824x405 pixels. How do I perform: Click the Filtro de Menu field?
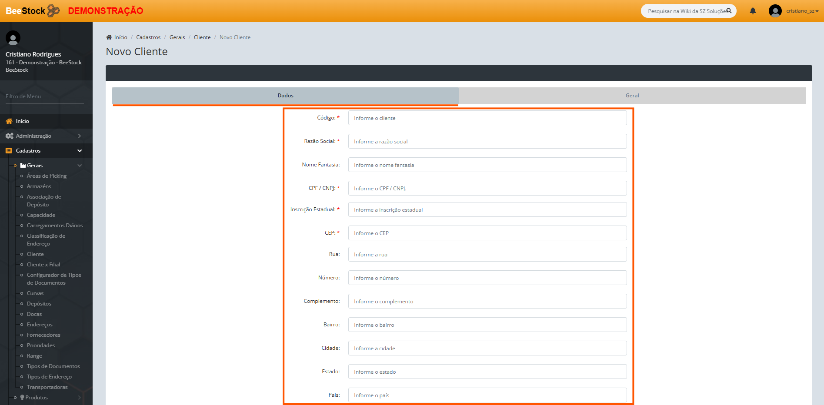(x=44, y=96)
